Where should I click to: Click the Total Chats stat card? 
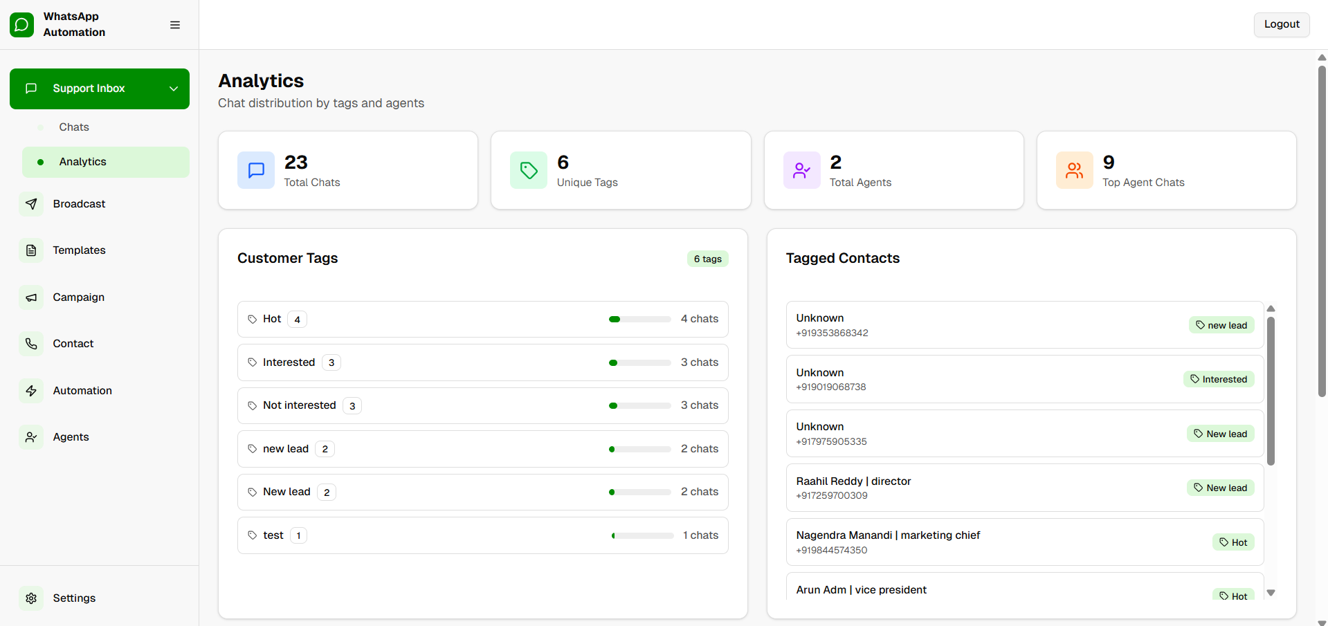[x=347, y=170]
